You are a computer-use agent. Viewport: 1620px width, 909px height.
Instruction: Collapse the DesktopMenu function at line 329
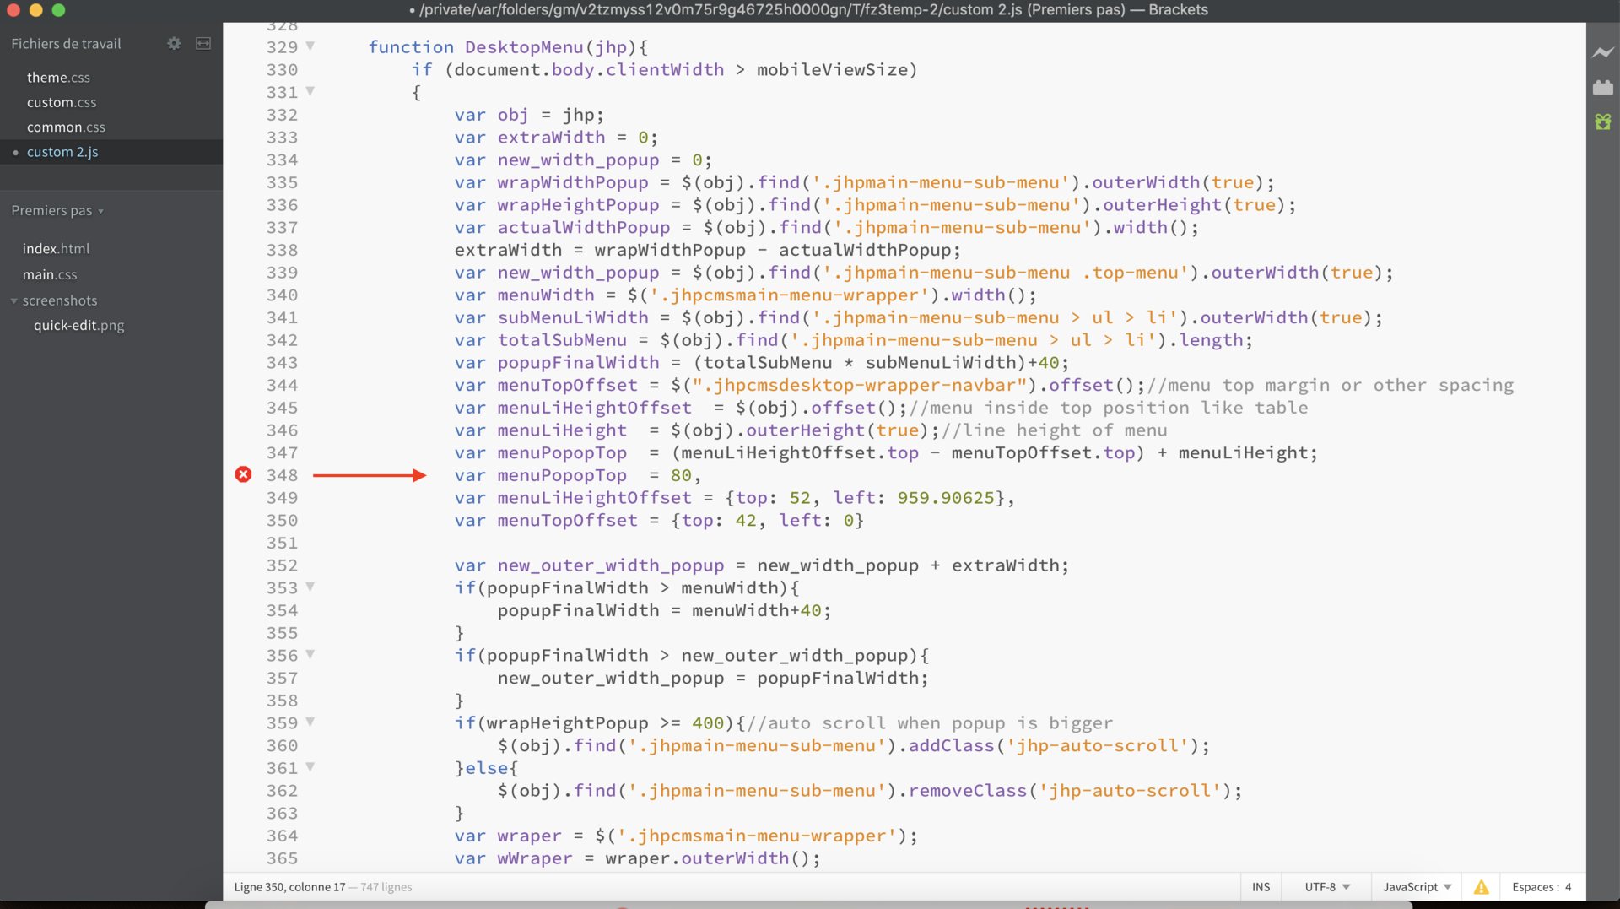click(310, 46)
